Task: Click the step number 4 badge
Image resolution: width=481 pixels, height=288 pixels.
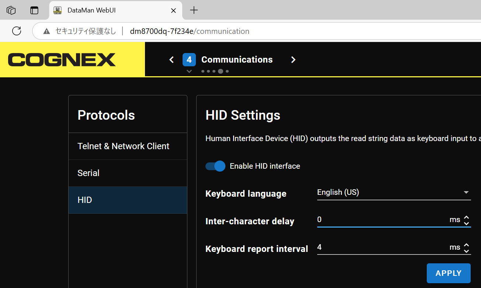Action: [189, 60]
